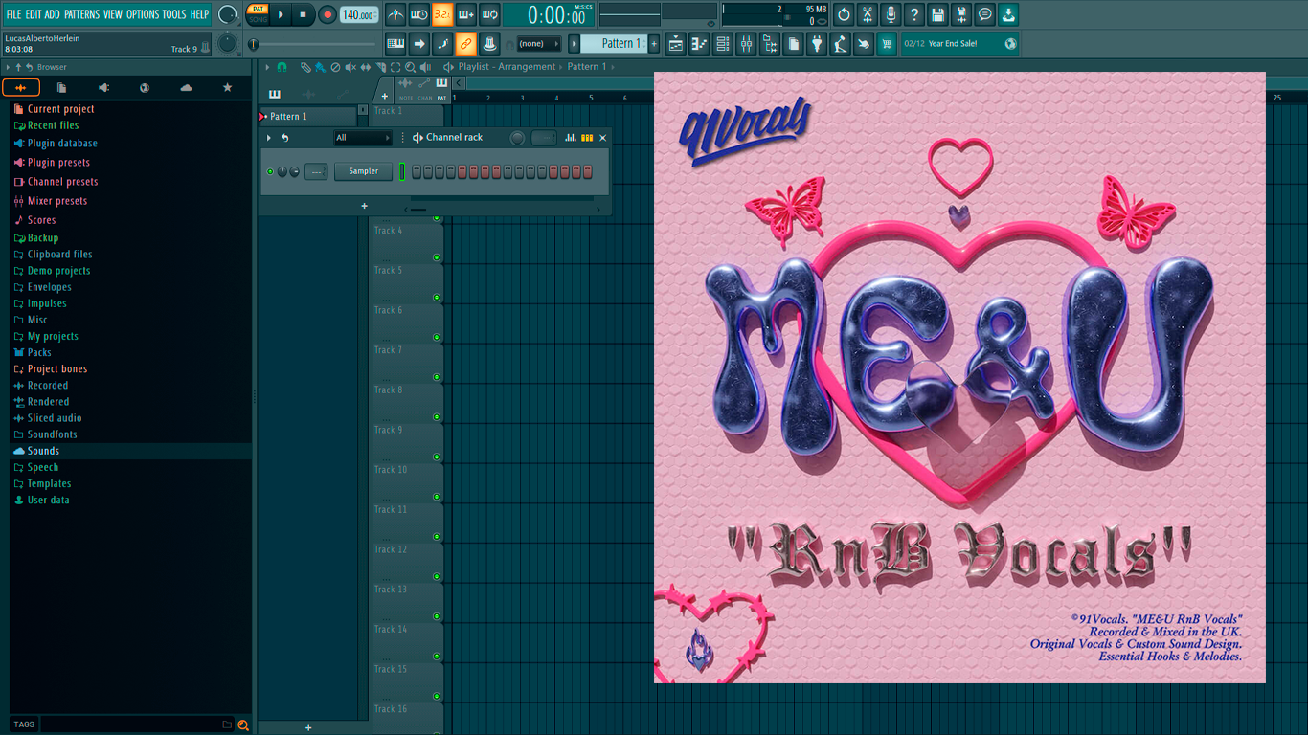Open the TOOLS menu
This screenshot has width=1308, height=735.
point(174,14)
